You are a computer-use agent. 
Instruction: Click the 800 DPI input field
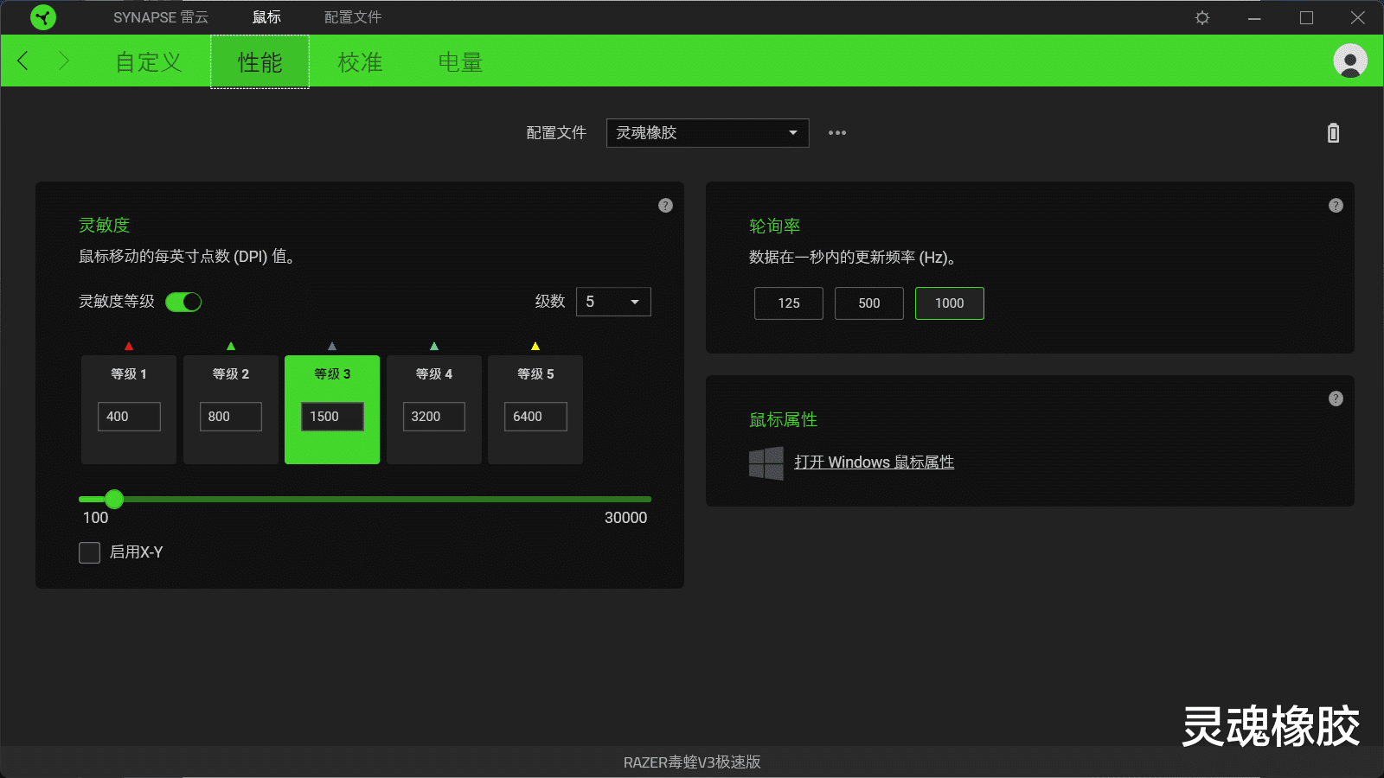231,417
